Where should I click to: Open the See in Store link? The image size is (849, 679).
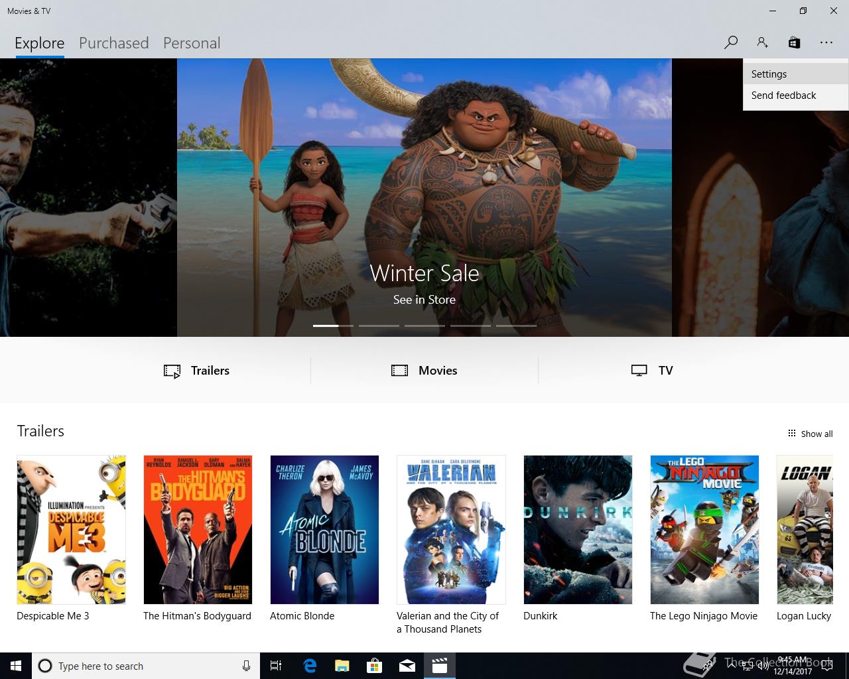pos(424,300)
